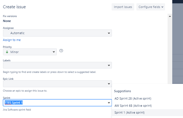Expand the Epic Link dropdown arrow
Viewport: 183px width, 118px height.
(109, 84)
